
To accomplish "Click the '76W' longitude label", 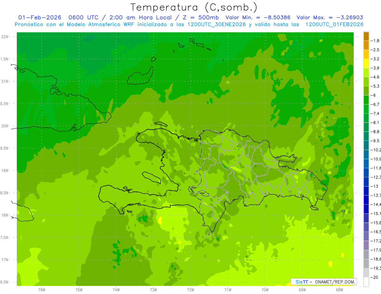I will click(x=42, y=290).
